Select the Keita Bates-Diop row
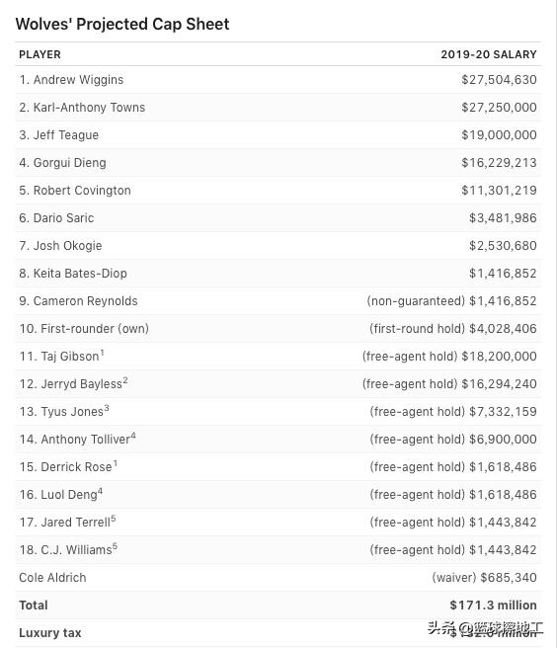The height and width of the screenshot is (648, 557). pos(278,274)
